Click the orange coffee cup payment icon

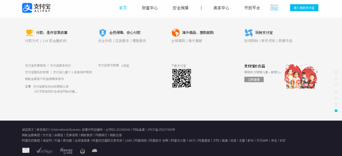(x=29, y=33)
